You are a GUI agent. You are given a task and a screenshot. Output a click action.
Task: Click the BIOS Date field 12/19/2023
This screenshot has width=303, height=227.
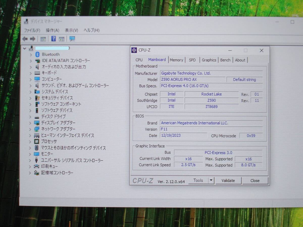tap(183, 135)
